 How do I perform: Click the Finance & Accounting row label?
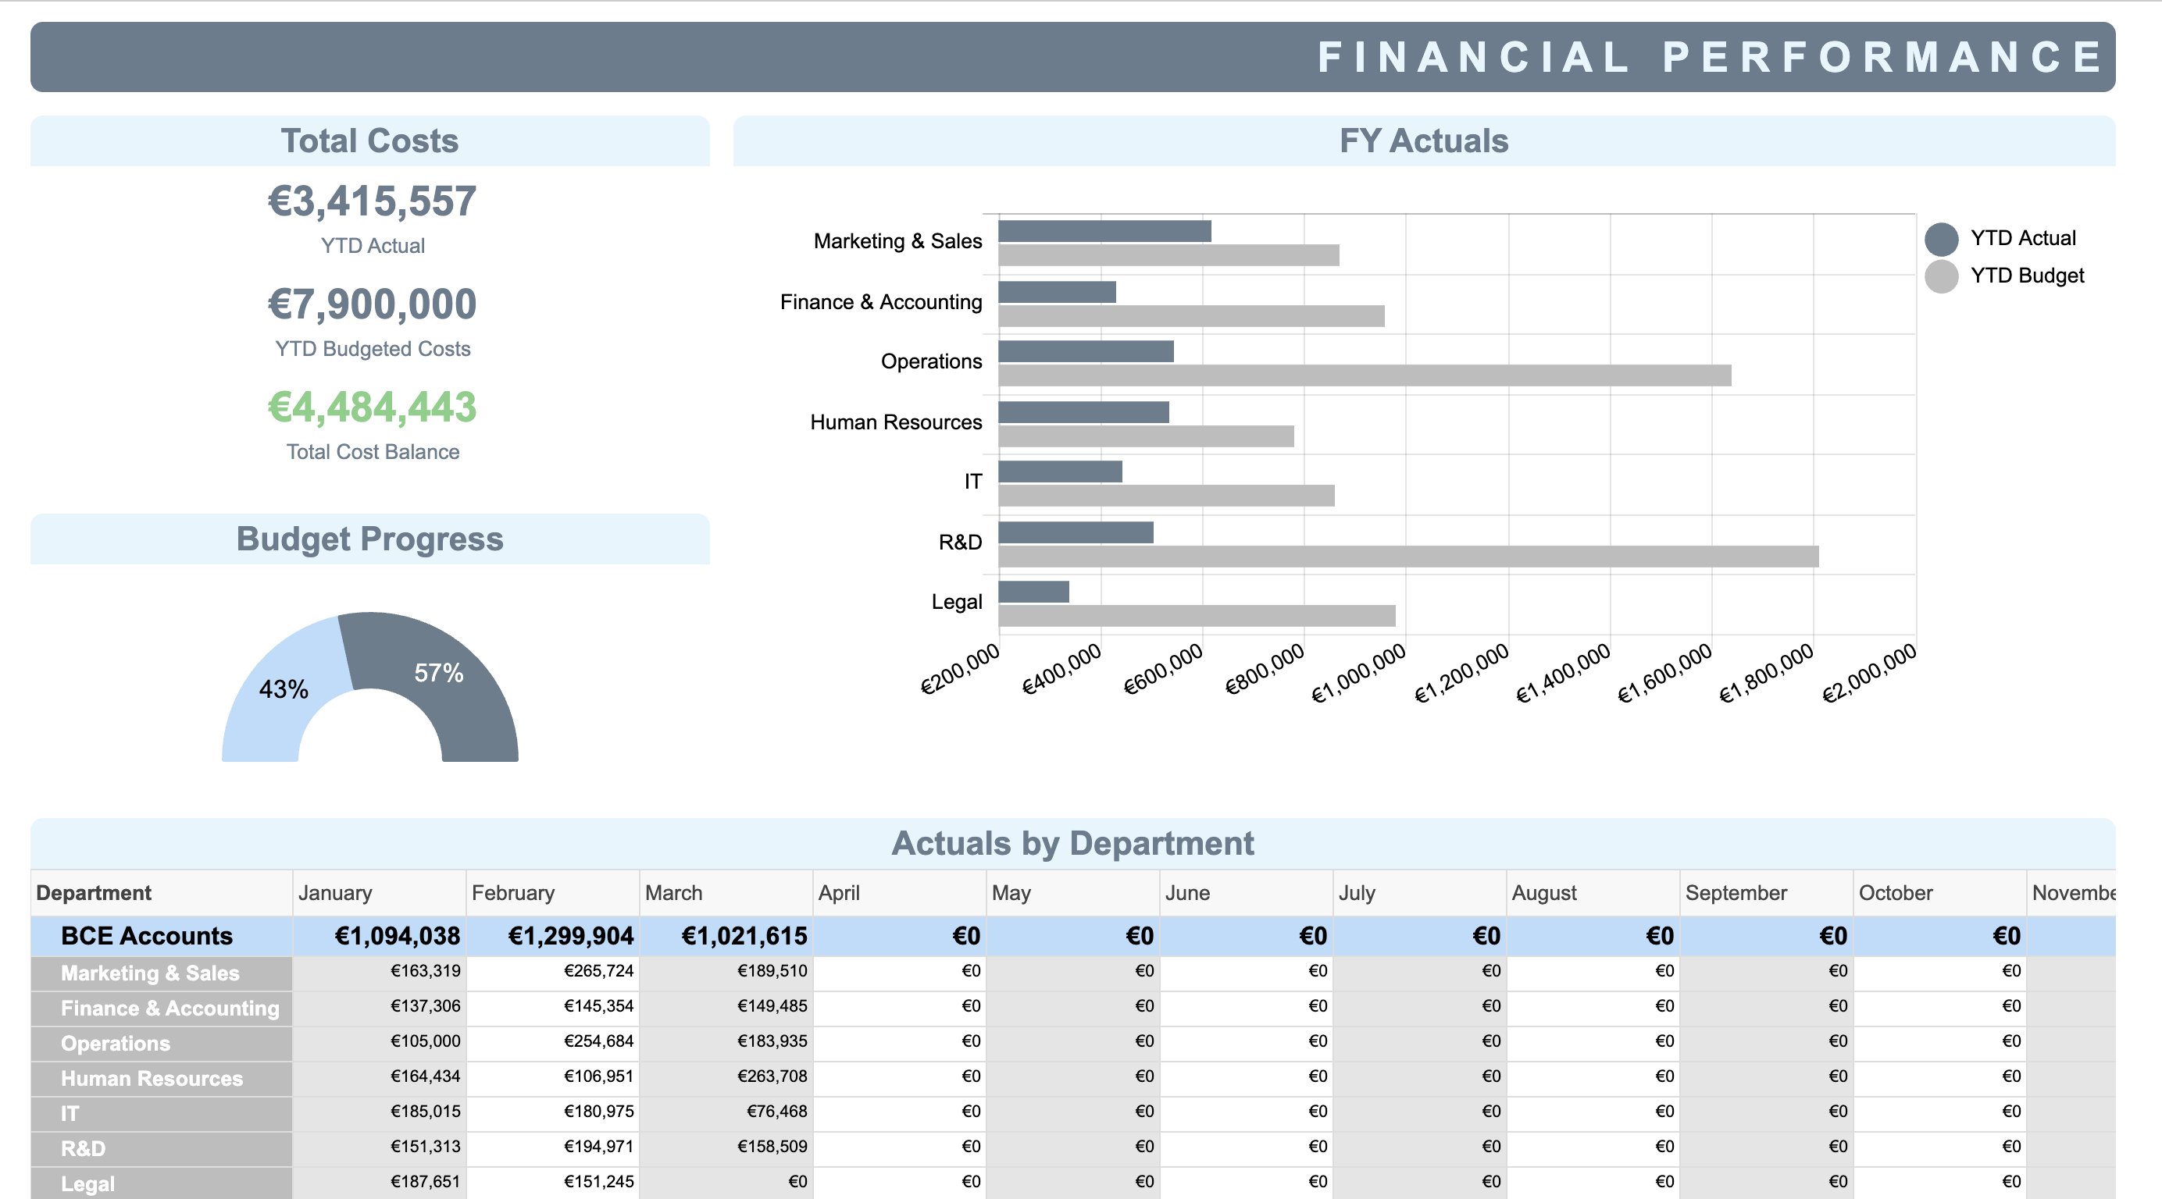(169, 1008)
